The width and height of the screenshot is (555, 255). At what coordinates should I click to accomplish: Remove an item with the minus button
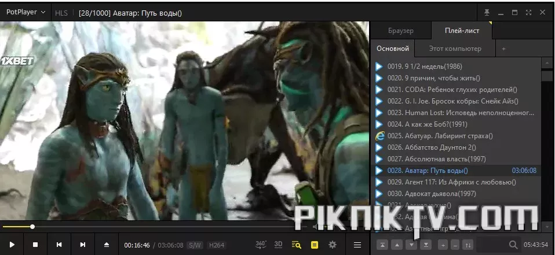455,245
